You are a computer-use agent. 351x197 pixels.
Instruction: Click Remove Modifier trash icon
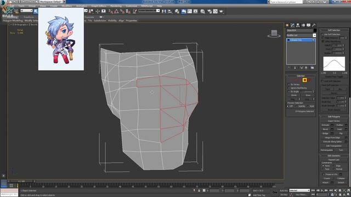306,68
